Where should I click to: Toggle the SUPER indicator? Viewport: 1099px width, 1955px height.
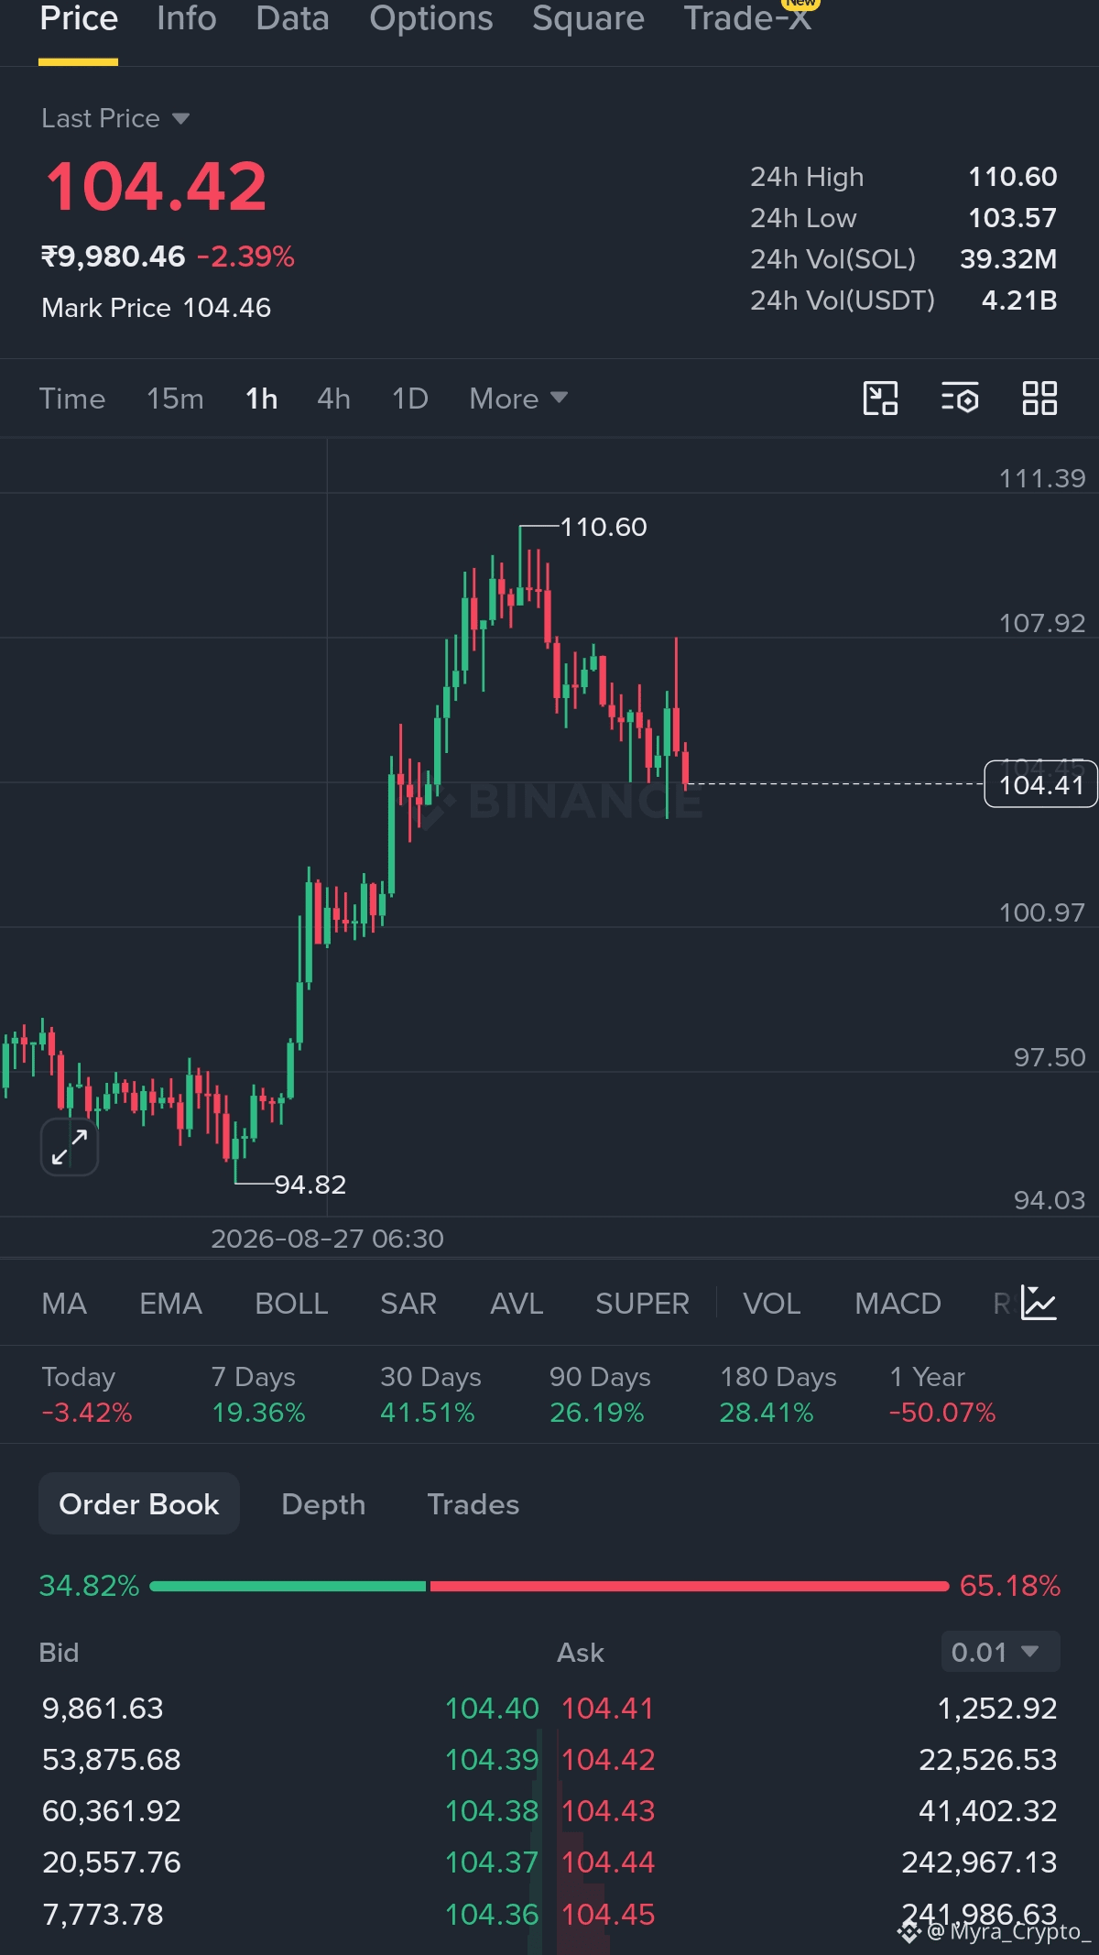642,1303
